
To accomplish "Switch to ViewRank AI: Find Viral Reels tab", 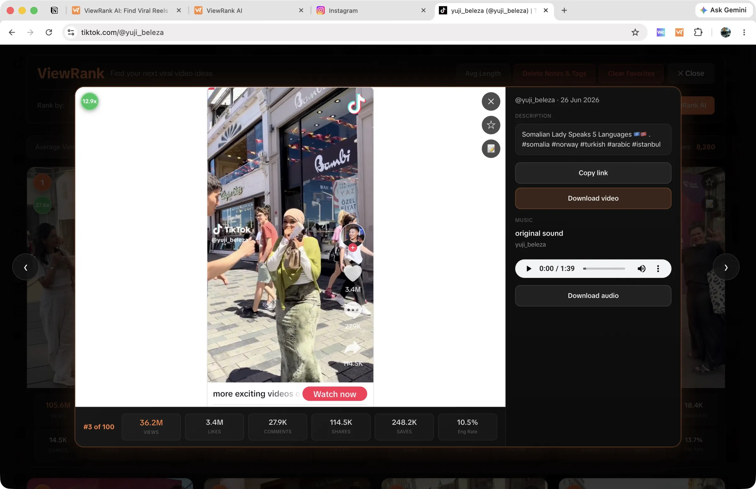I will pos(126,10).
